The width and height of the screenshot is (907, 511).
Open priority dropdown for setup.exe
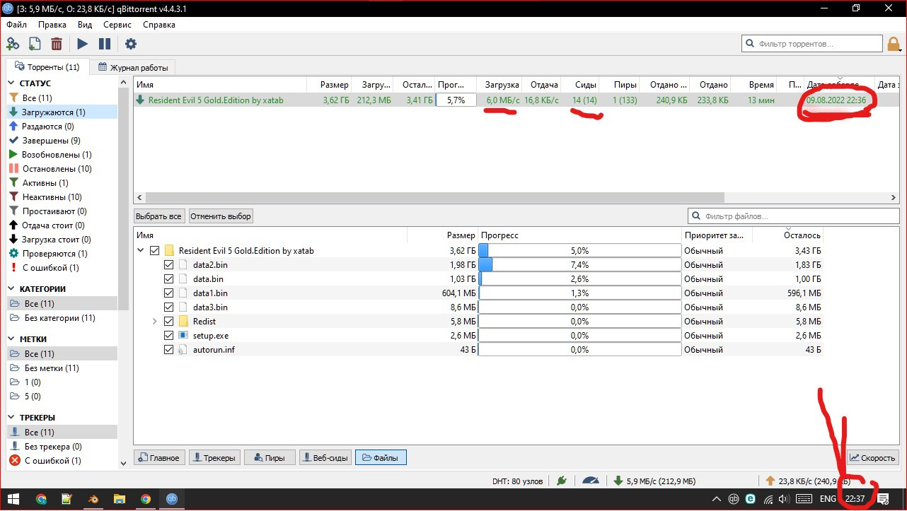pos(717,335)
